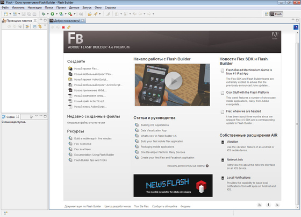Open Flex in a Week resource
This screenshot has width=301, height=217.
(x=83, y=149)
